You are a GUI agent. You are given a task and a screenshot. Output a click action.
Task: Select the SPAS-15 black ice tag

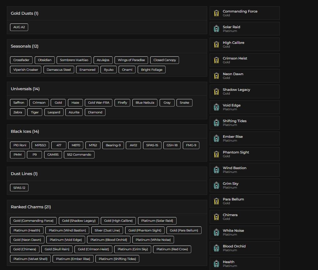[152, 145]
